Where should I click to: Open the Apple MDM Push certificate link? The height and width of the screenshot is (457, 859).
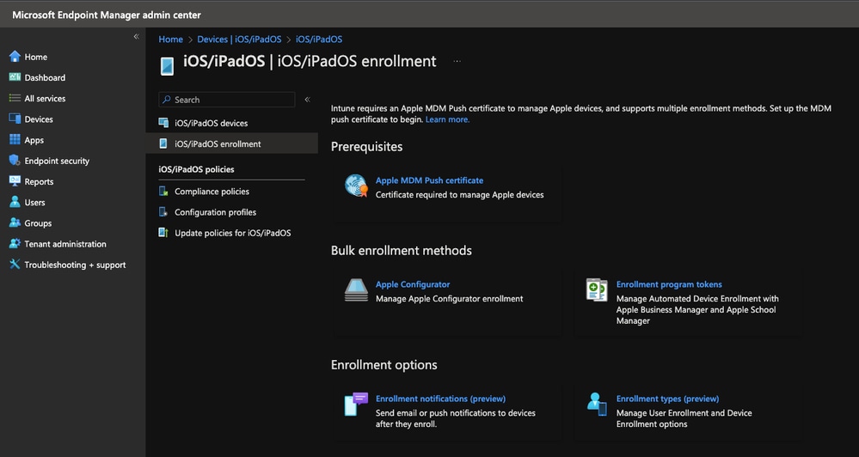click(x=429, y=180)
